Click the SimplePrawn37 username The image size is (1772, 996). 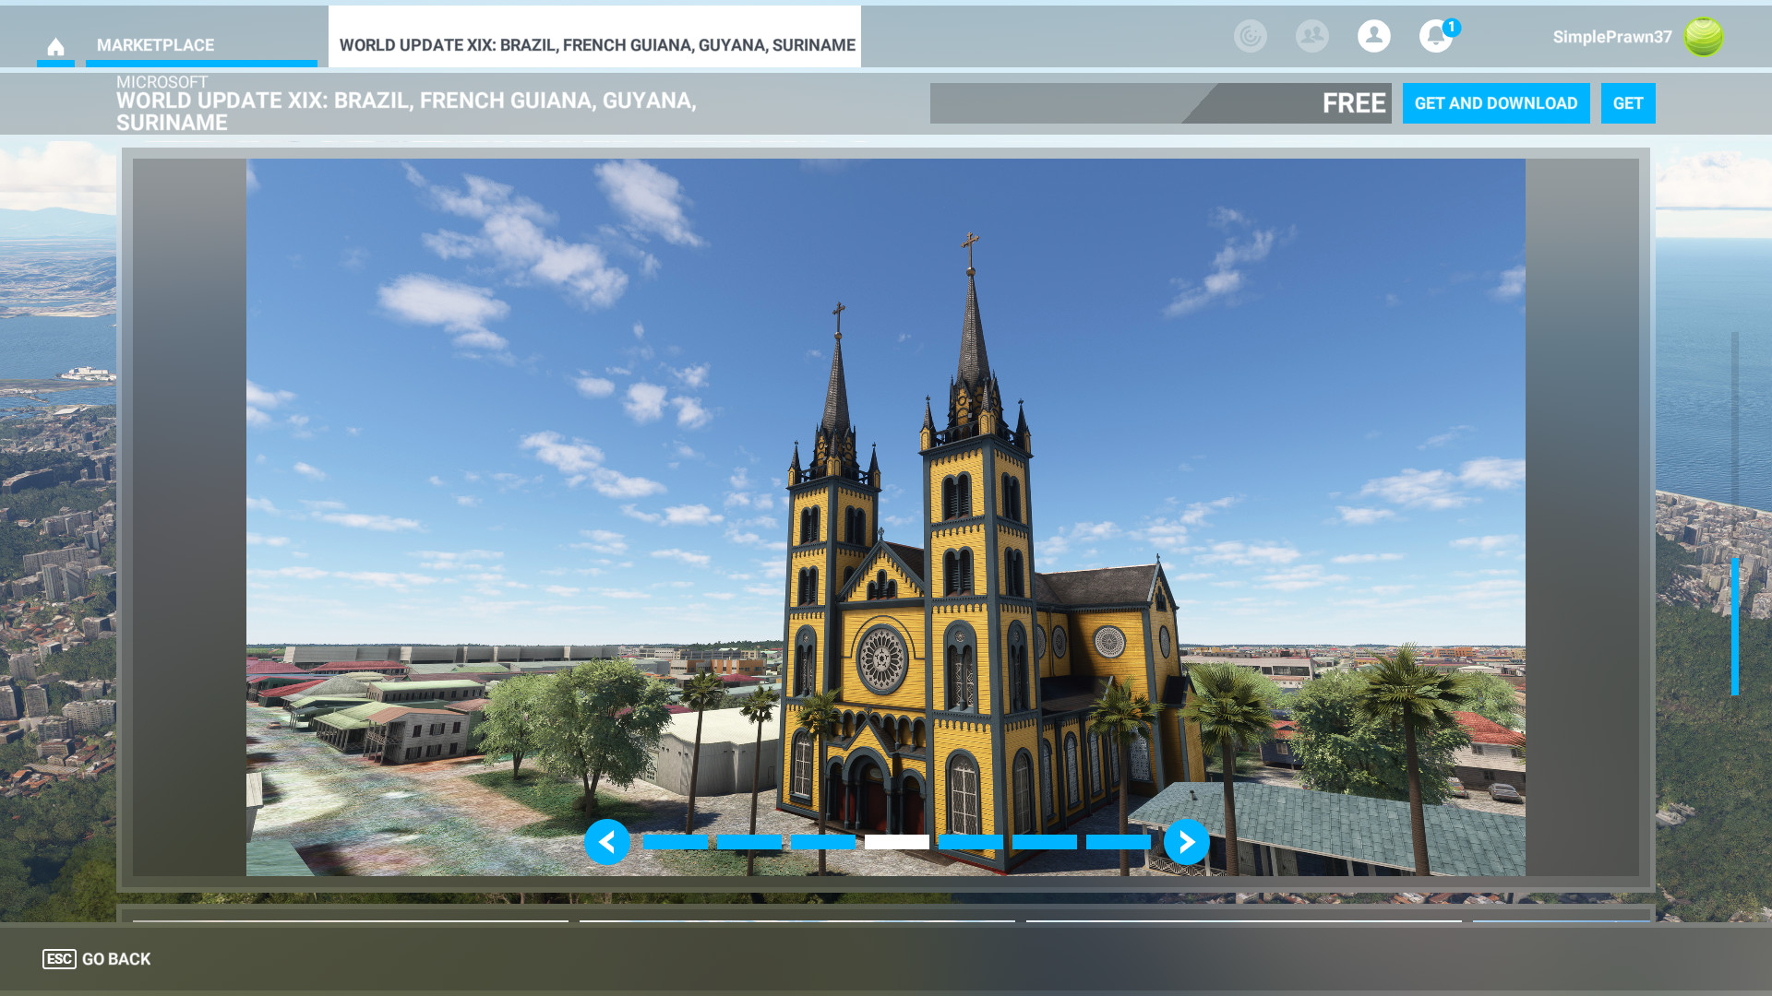(x=1612, y=37)
